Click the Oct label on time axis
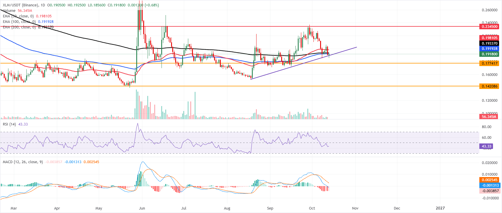 click(x=312, y=208)
